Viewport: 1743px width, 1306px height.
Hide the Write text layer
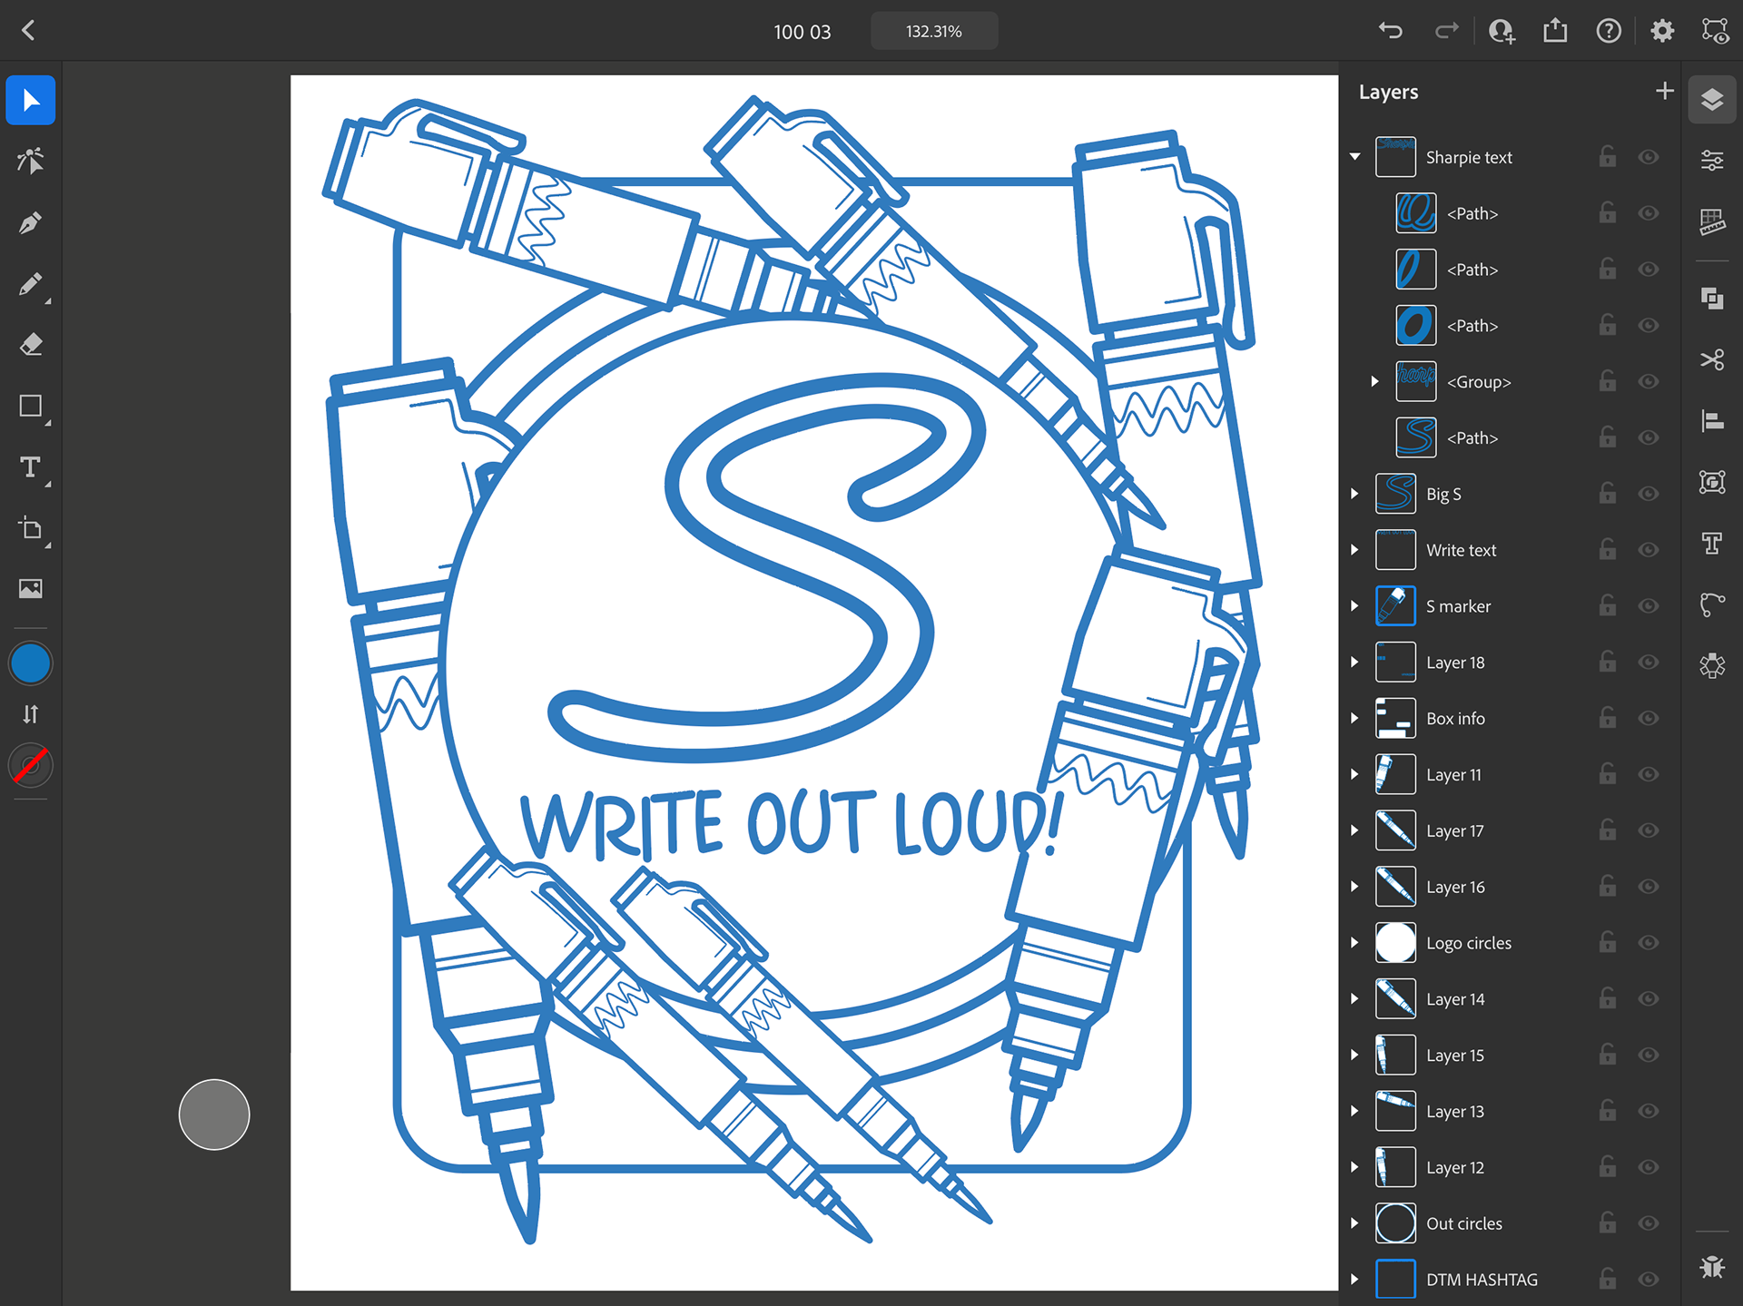pos(1649,550)
